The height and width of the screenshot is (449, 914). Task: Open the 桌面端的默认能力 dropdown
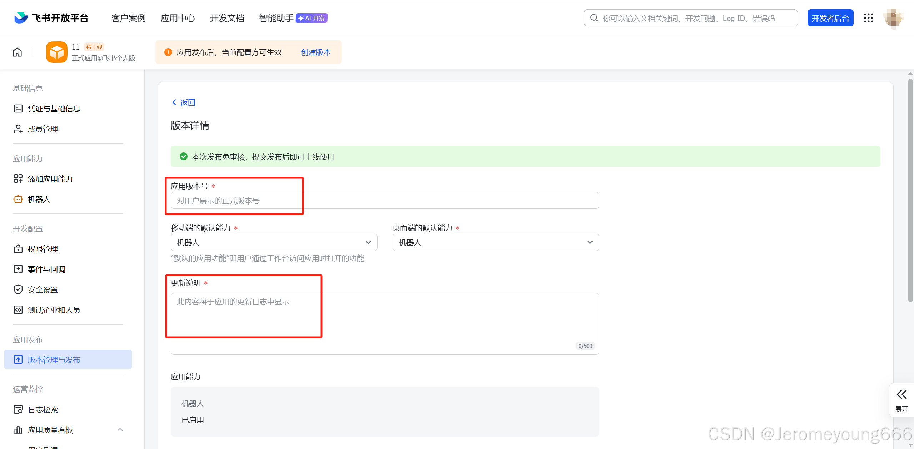(589, 242)
